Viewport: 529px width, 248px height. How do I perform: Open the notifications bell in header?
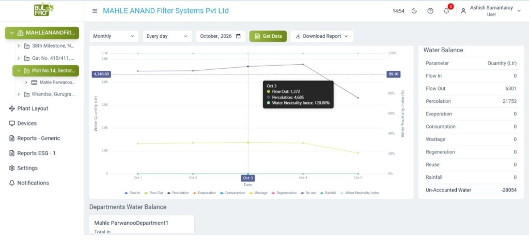point(446,11)
